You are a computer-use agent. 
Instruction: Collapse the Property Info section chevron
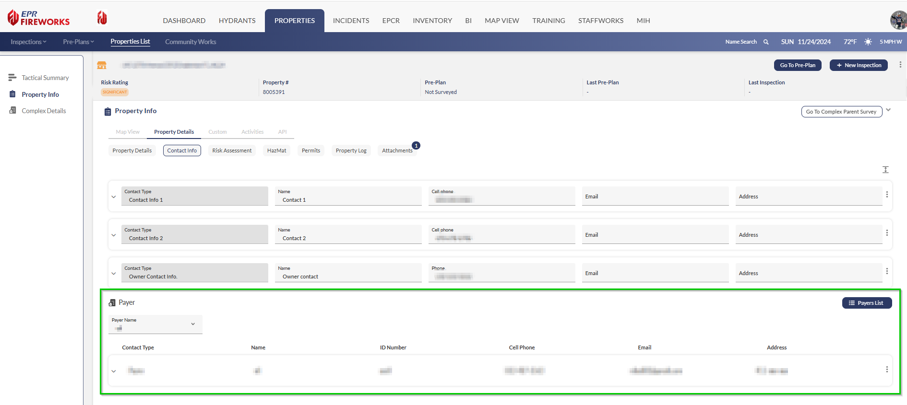(888, 110)
